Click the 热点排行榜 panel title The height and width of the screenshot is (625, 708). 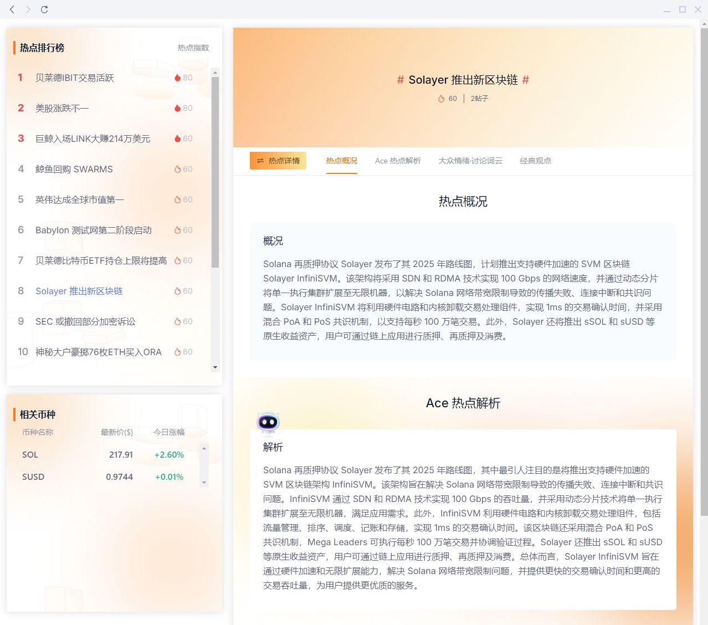(42, 48)
